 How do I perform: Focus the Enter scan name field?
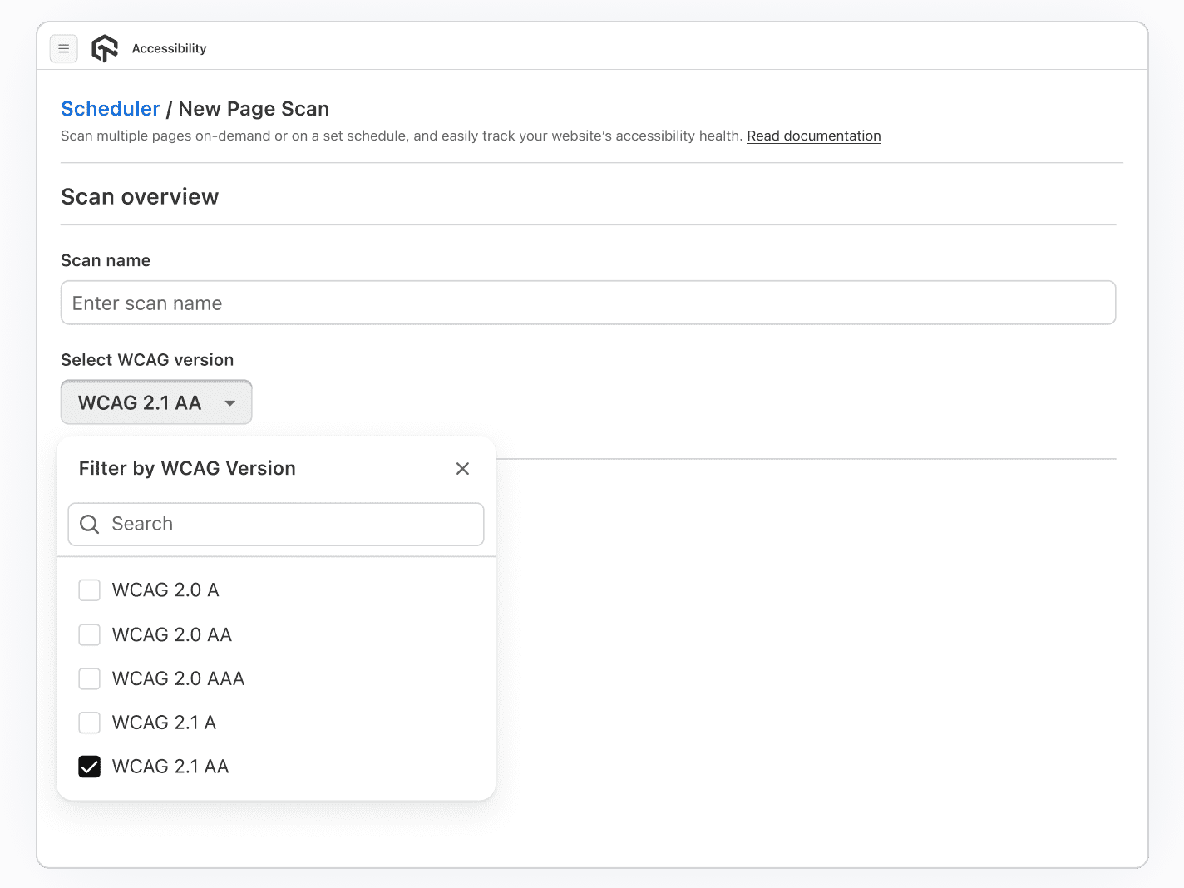tap(588, 303)
